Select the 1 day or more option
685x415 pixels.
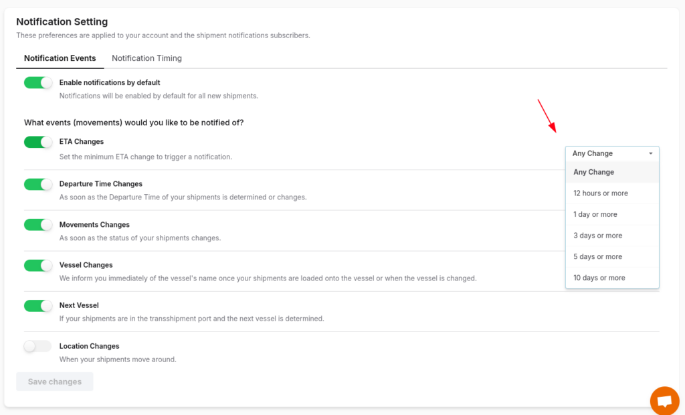[594, 214]
